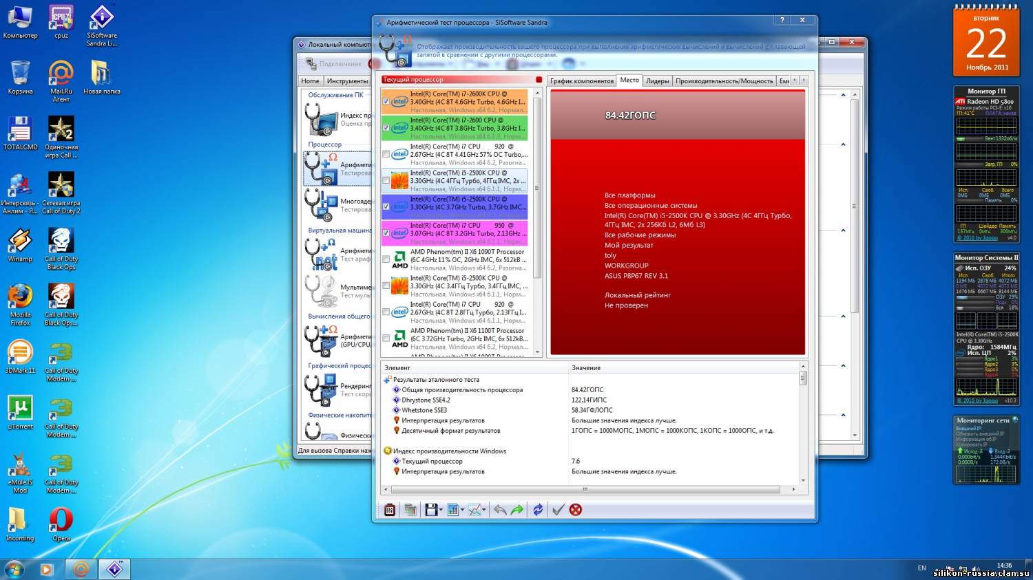Viewport: 1033px width, 580px height.
Task: Open the save icon dropdown arrow
Action: click(441, 511)
